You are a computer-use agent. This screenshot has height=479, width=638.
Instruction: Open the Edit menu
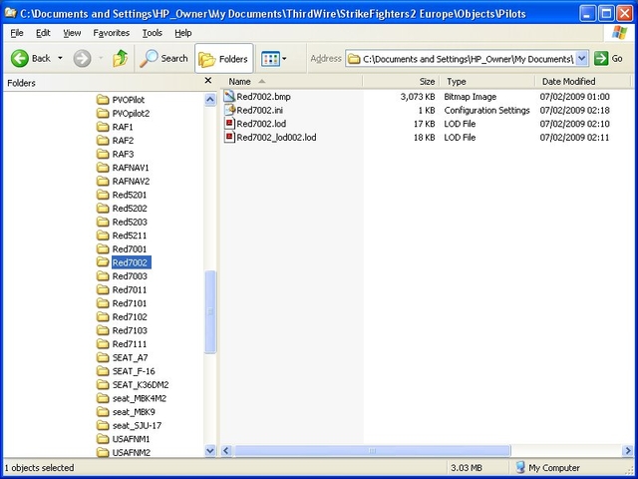[x=43, y=33]
